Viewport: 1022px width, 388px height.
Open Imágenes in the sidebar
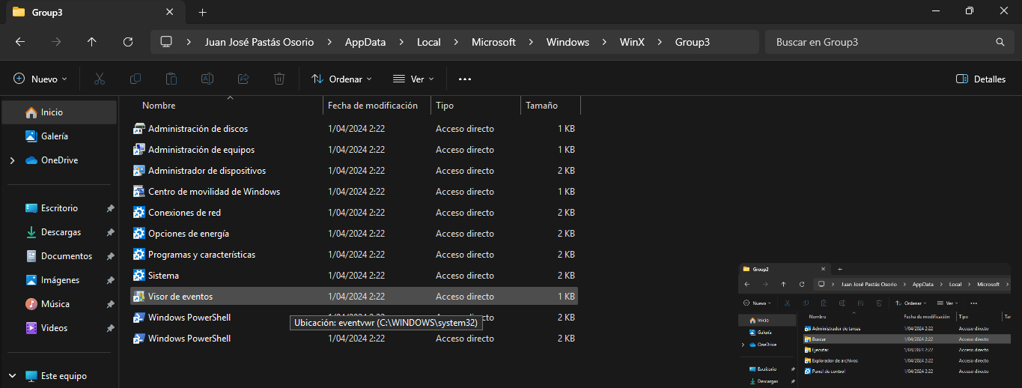[x=59, y=280]
